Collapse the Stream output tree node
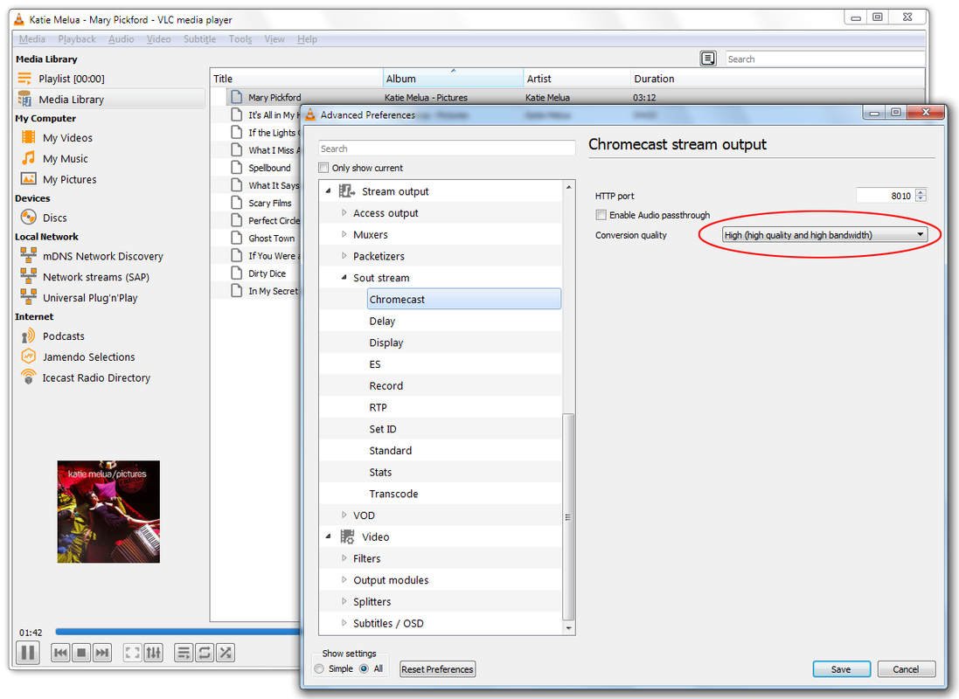Viewport: 959px width, 699px height. (329, 191)
